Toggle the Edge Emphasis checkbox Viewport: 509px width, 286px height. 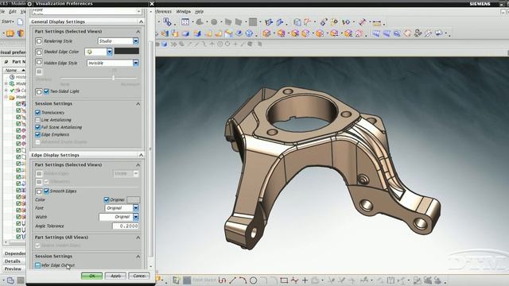[x=37, y=134]
